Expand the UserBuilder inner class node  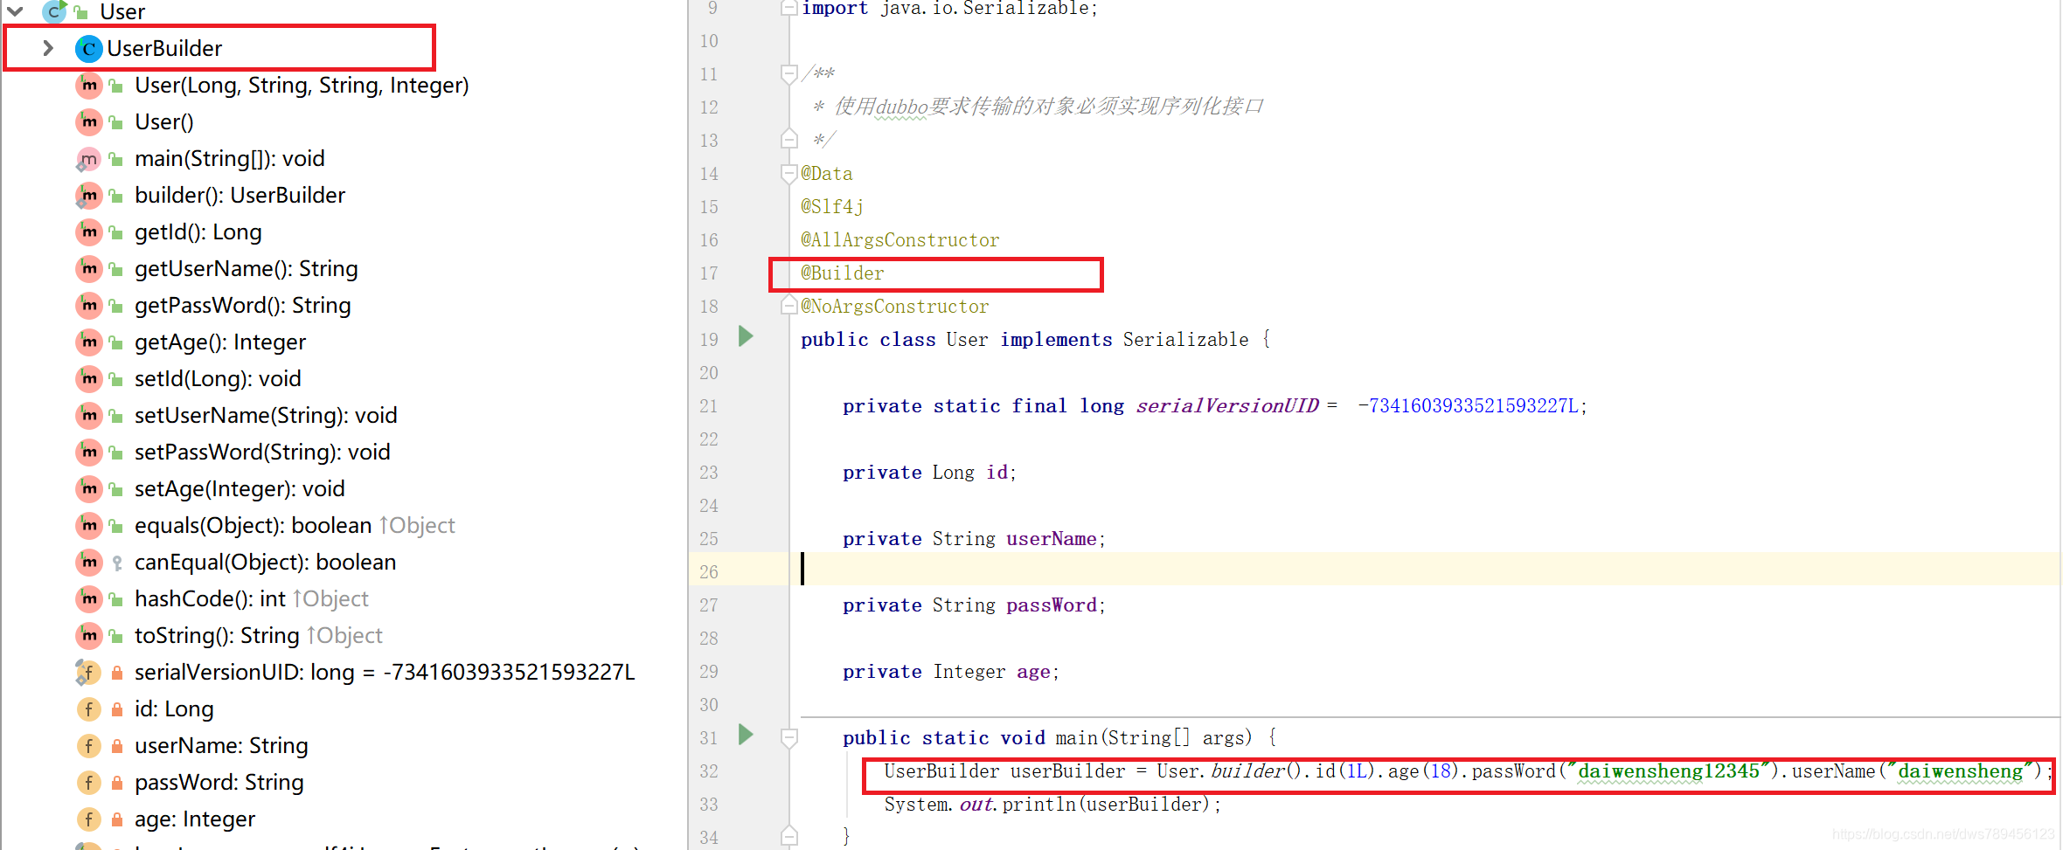[48, 48]
